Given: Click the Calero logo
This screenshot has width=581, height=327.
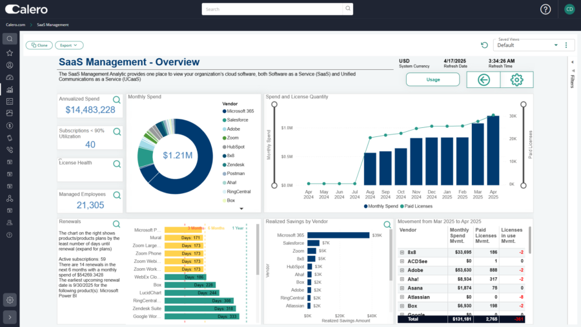Looking at the screenshot, I should pos(26,9).
